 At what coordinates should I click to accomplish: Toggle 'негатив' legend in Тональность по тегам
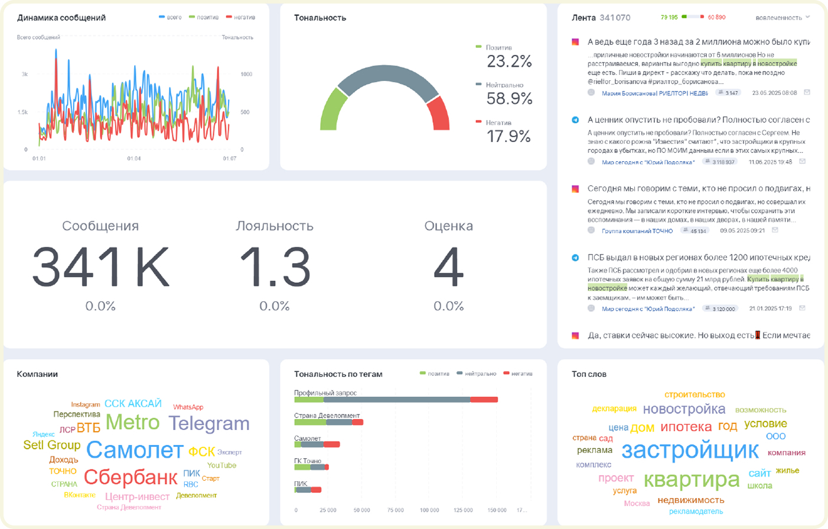pyautogui.click(x=518, y=374)
